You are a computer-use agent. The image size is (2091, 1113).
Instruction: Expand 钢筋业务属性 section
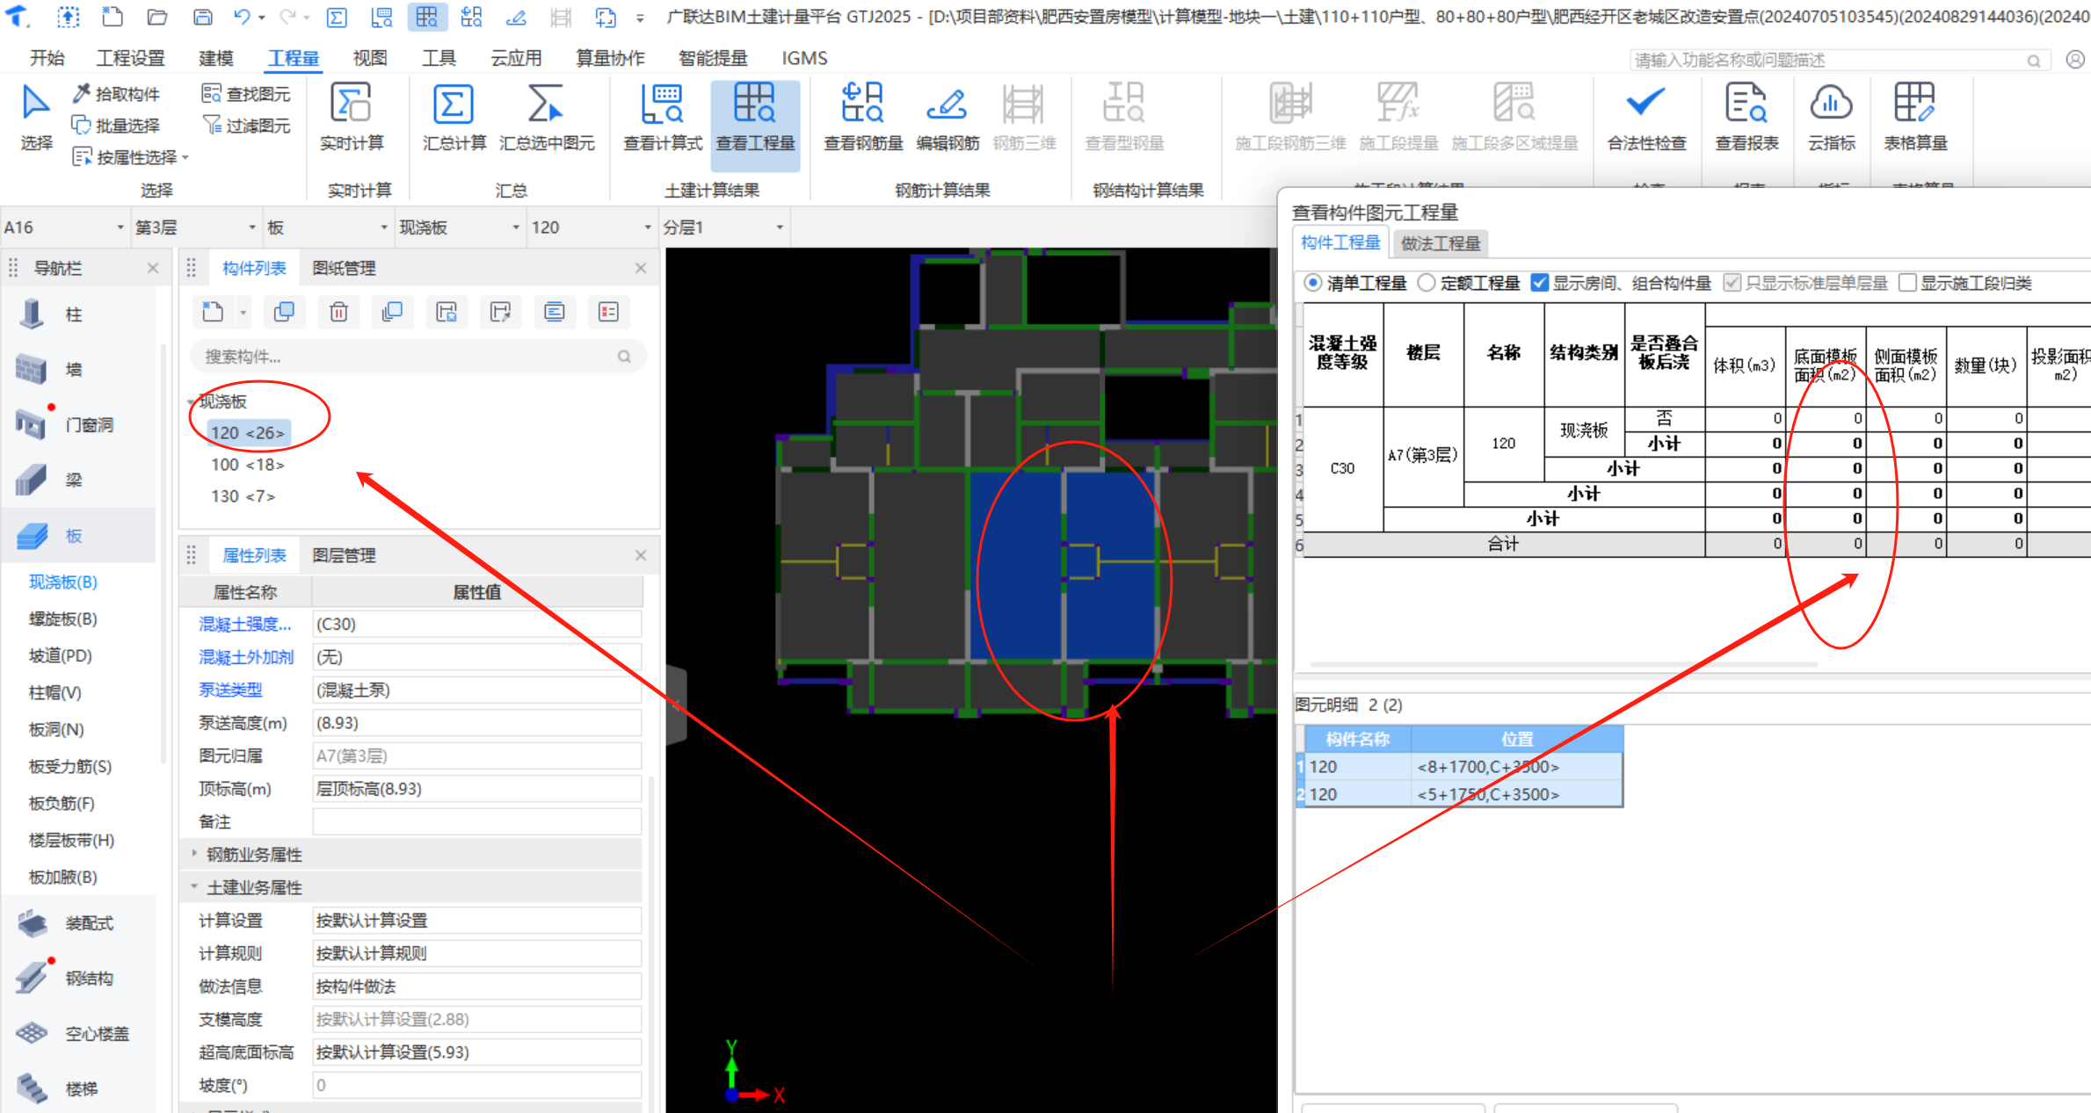[194, 854]
